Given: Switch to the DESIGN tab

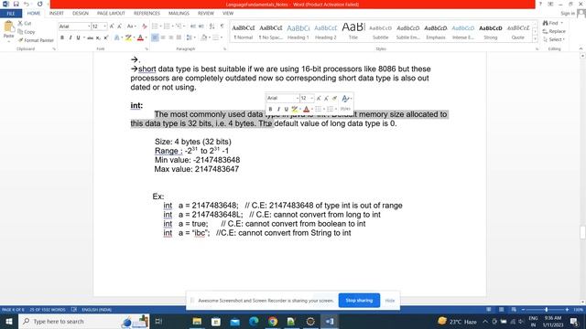Looking at the screenshot, I should tap(81, 14).
